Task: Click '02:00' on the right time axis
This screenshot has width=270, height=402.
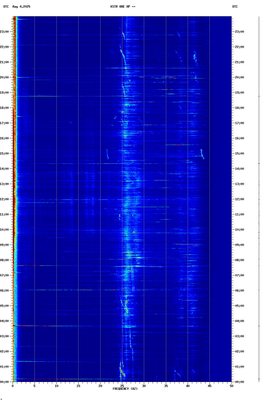Action: coord(240,351)
